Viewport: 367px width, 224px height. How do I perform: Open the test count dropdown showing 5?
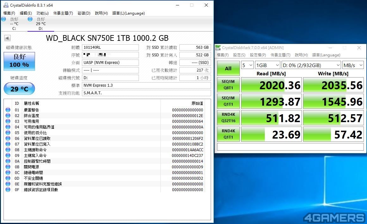[247, 65]
